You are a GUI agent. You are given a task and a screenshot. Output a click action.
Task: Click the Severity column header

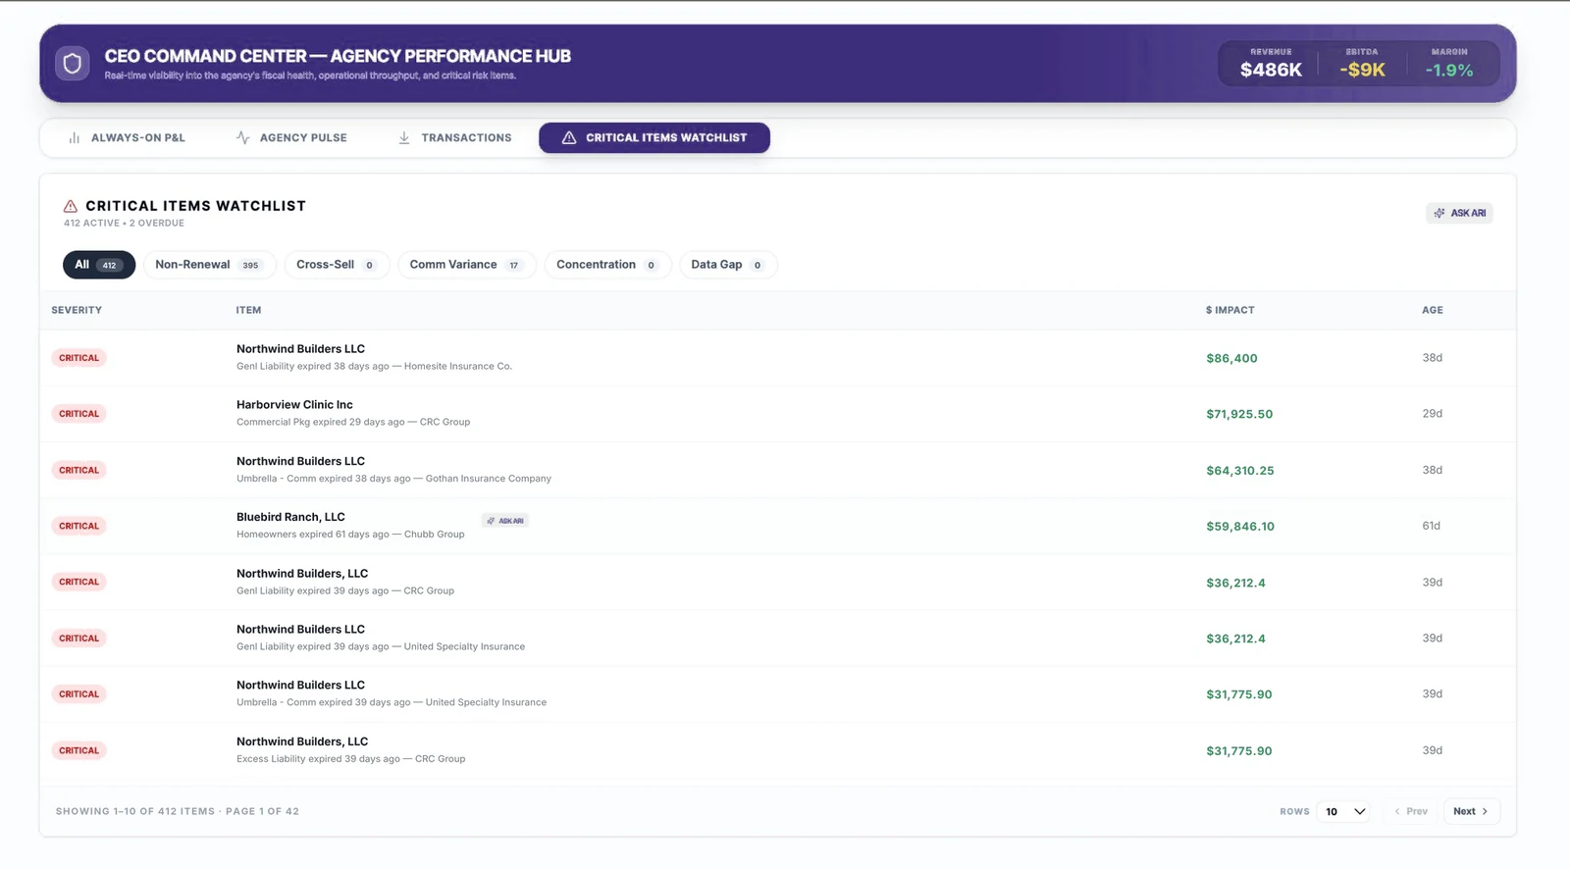point(77,310)
